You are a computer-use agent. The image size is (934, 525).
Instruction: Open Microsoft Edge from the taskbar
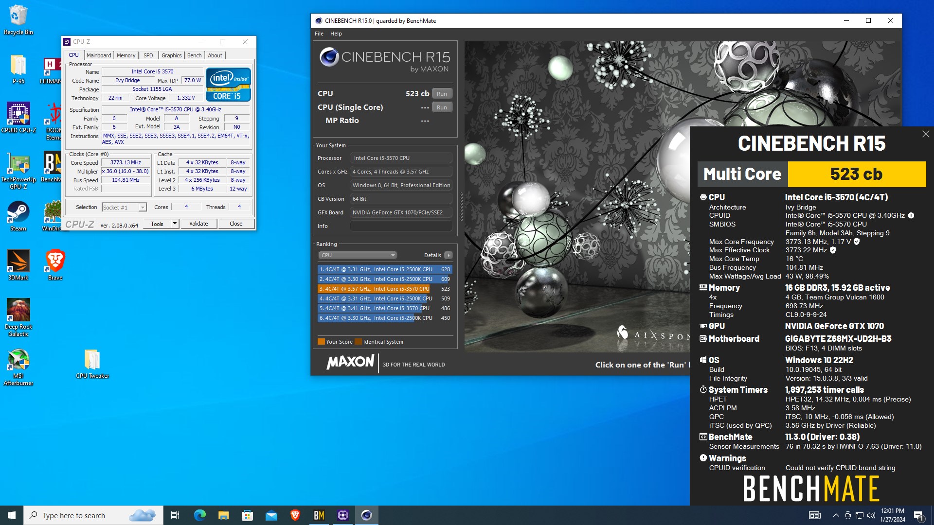point(199,515)
